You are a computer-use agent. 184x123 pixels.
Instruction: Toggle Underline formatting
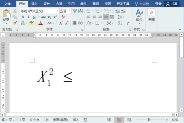pos(34,17)
